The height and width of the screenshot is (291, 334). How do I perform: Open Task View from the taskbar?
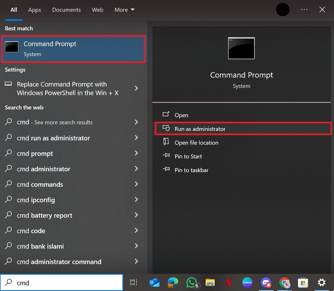tap(134, 283)
